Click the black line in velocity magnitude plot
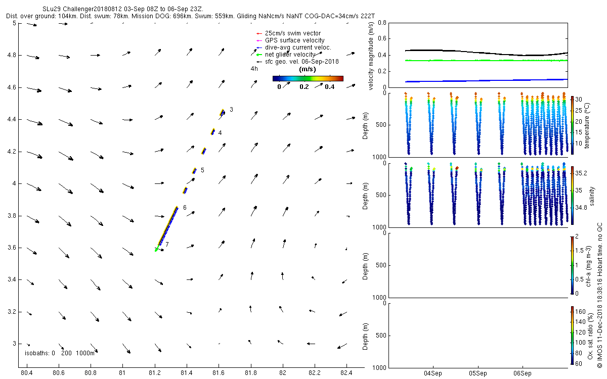The width and height of the screenshot is (607, 379). pos(486,53)
